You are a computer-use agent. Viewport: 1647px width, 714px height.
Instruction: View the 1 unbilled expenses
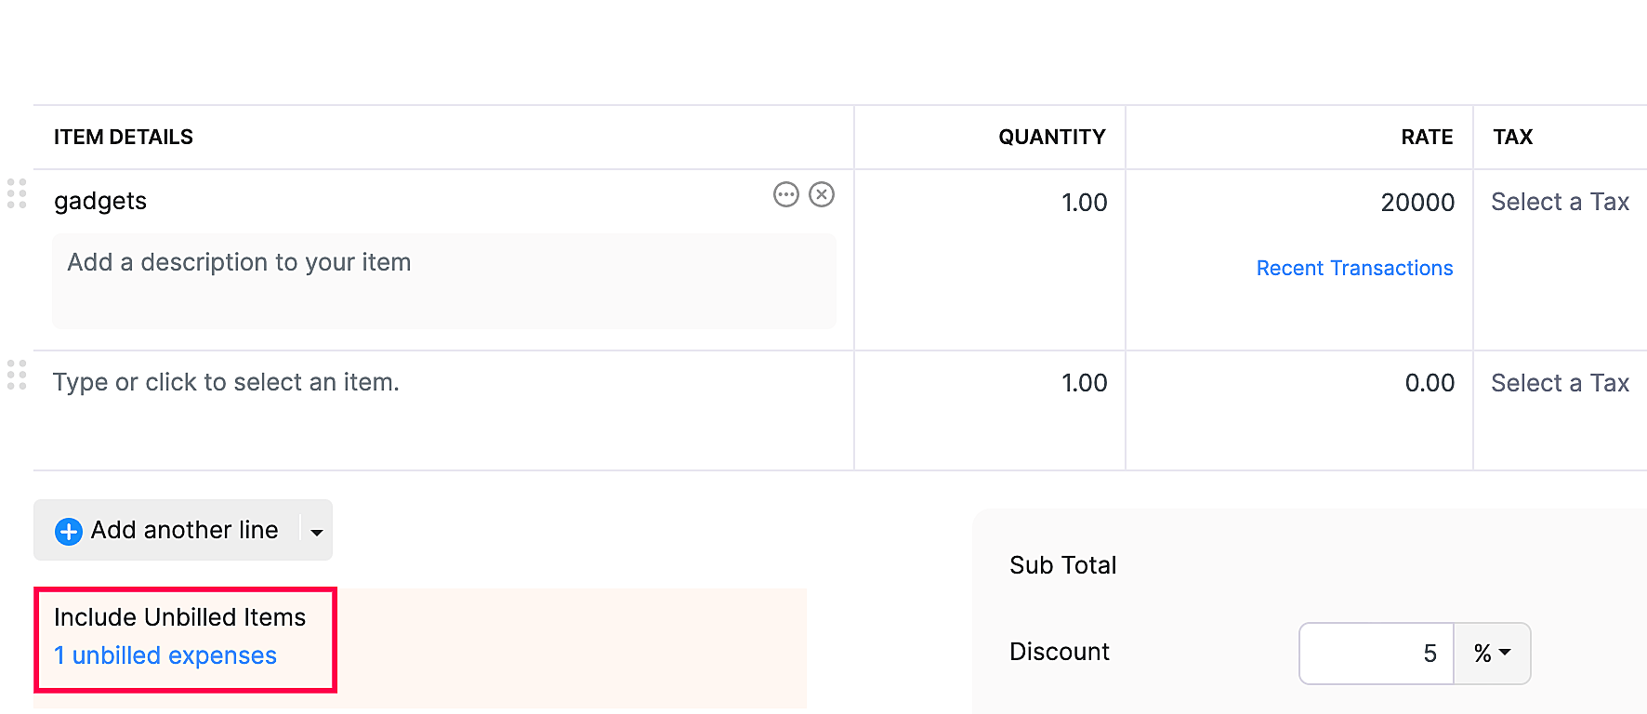coord(165,654)
